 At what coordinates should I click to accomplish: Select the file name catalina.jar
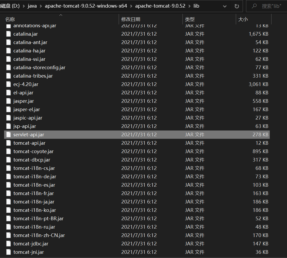26,34
